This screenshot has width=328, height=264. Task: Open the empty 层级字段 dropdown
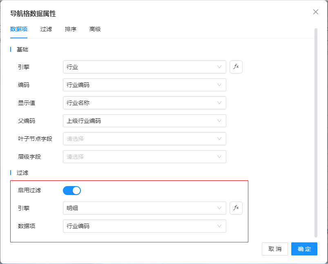[x=144, y=157]
